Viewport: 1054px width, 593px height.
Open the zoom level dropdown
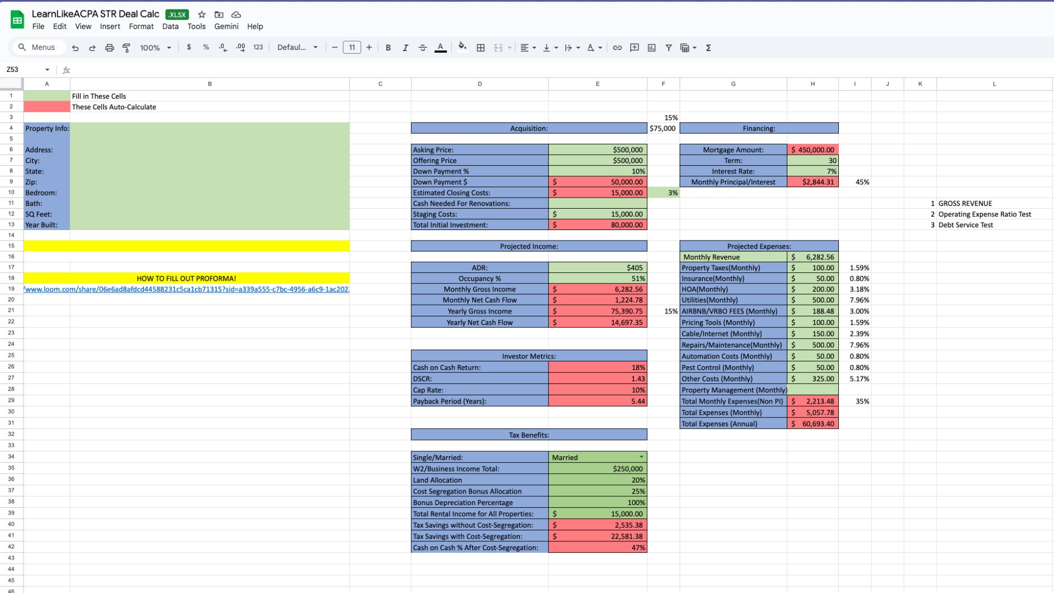155,48
